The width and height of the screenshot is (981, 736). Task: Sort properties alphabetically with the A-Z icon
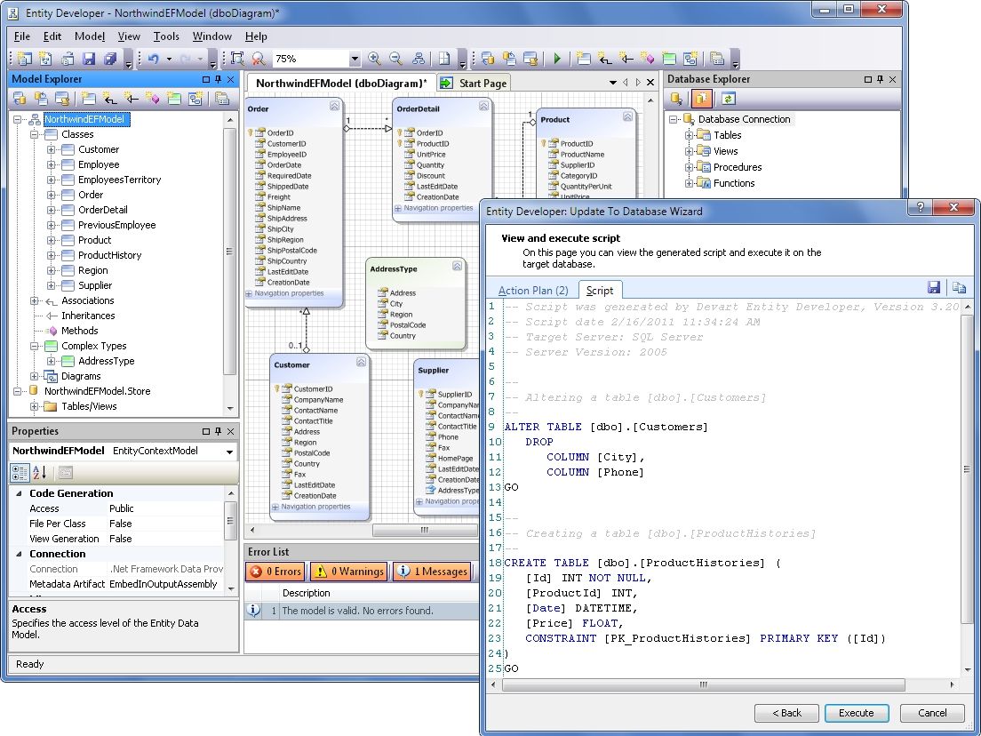click(40, 473)
